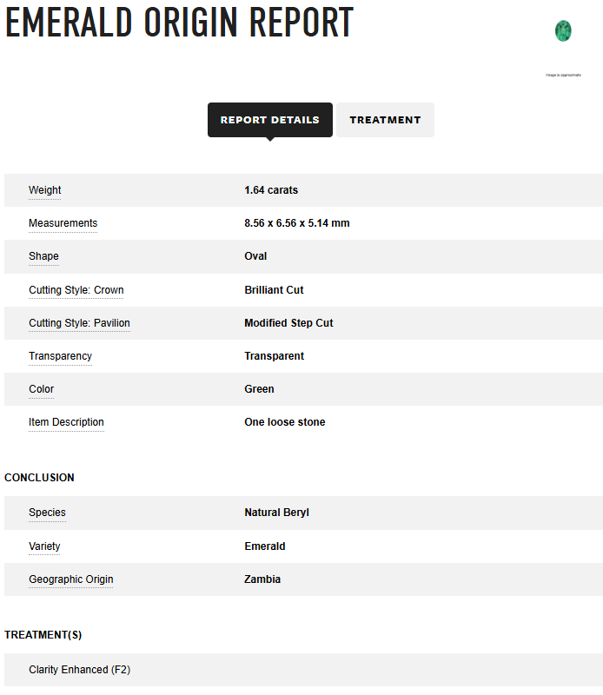Switch to the Treatment tab
The width and height of the screenshot is (603, 695).
[x=385, y=120]
